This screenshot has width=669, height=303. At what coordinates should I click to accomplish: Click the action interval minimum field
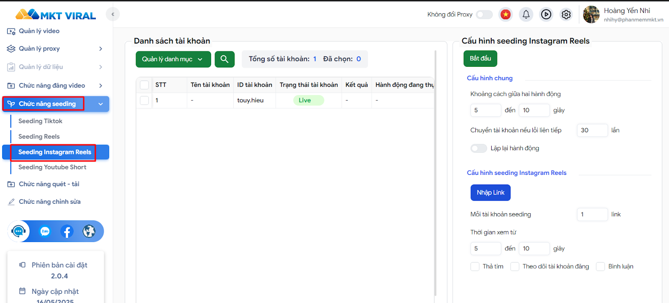(485, 110)
